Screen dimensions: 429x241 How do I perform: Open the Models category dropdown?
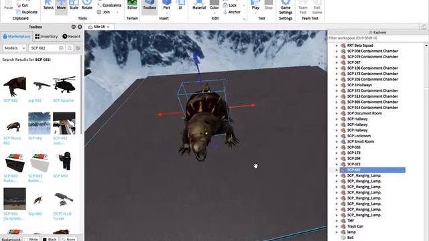pyautogui.click(x=14, y=48)
